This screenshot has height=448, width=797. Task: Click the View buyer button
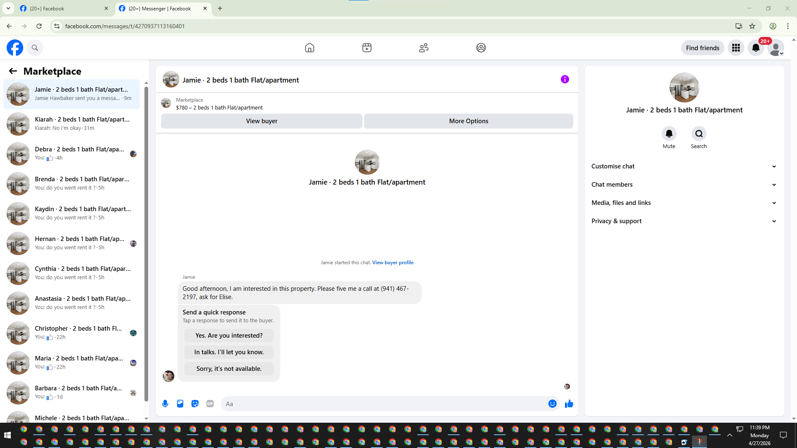[262, 121]
